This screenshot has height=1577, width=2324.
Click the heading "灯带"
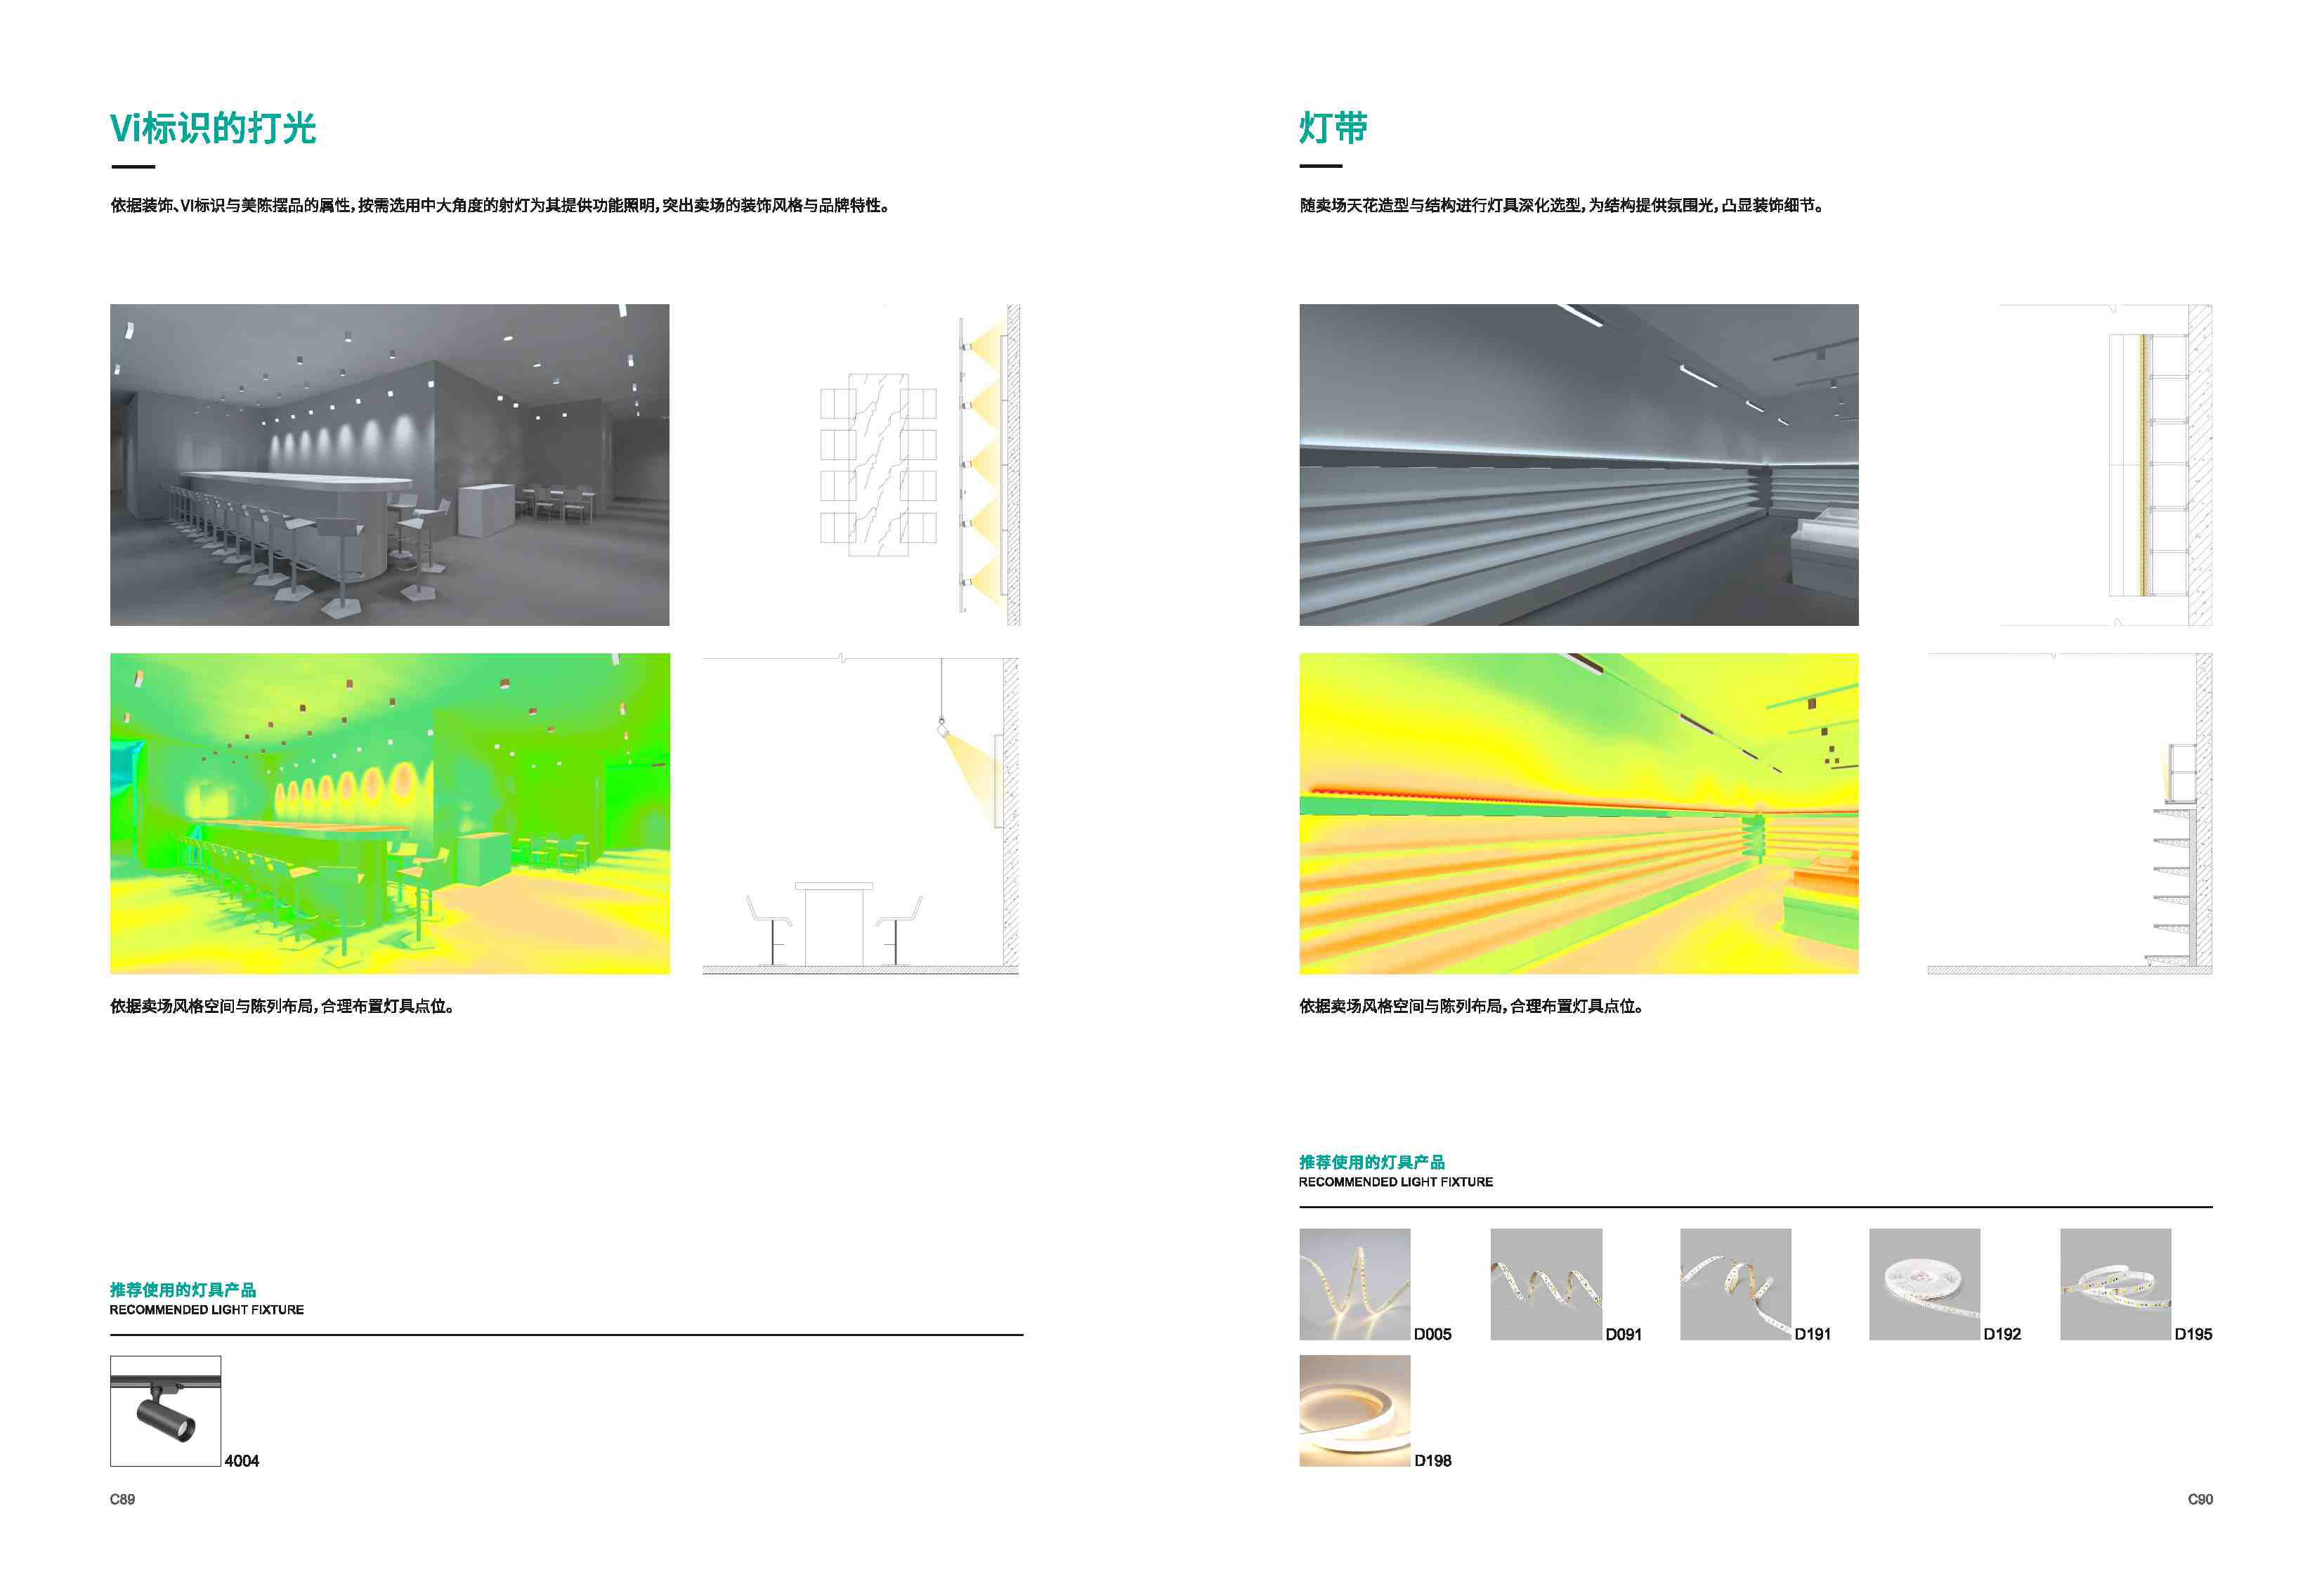pyautogui.click(x=1333, y=128)
